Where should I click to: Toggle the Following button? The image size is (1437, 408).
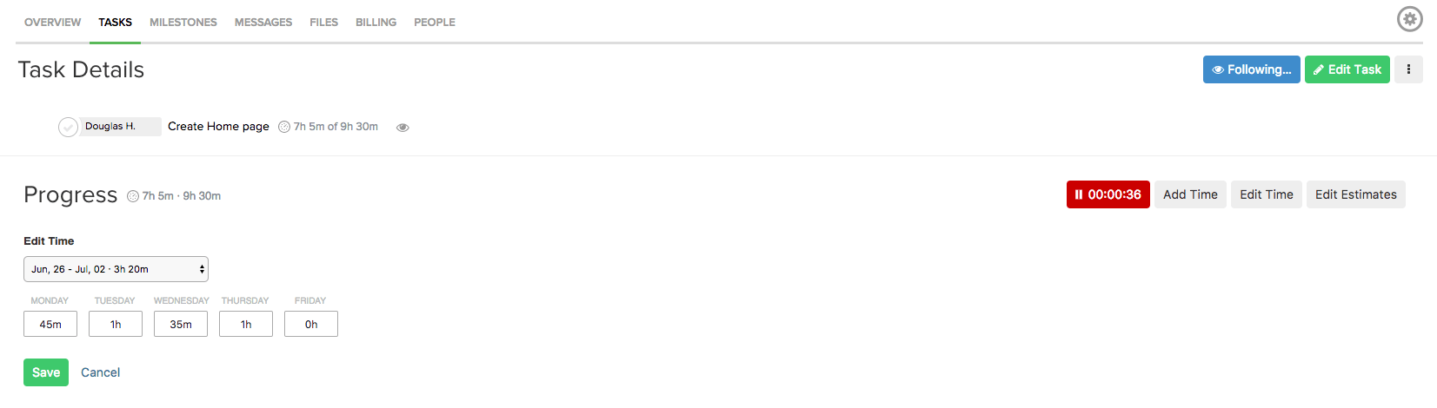click(1251, 69)
